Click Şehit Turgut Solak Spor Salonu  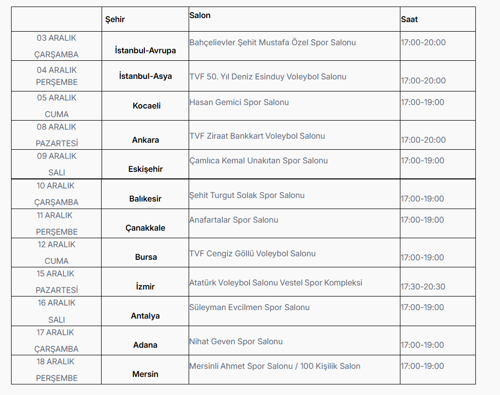click(246, 195)
